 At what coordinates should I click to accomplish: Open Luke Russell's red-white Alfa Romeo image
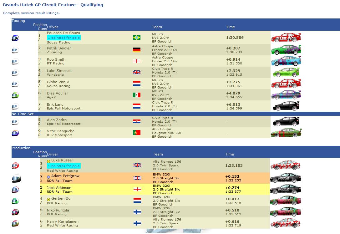coord(286,165)
